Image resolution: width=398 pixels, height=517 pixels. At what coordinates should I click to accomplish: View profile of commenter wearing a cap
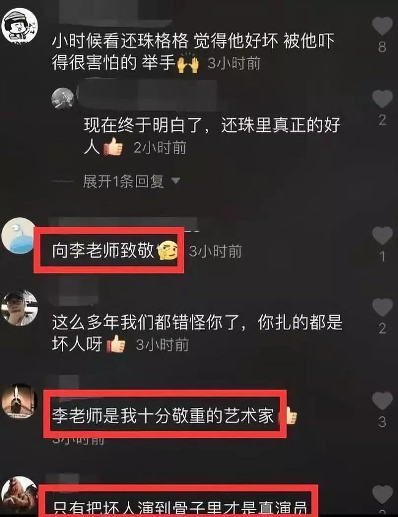point(20,308)
